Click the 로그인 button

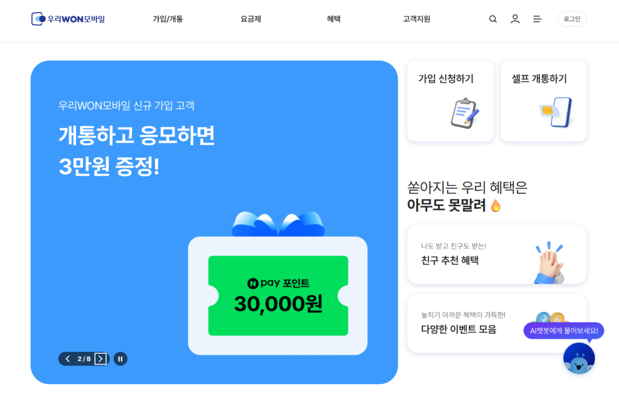[x=572, y=19]
